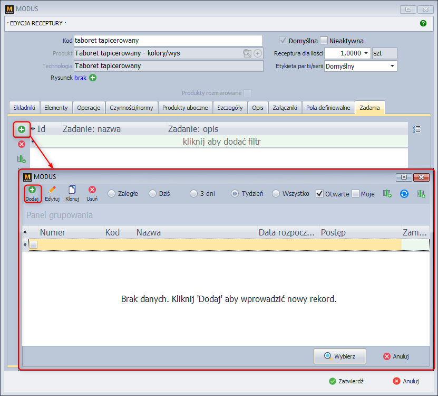The width and height of the screenshot is (438, 396).
Task: Select the Wszystko radio button
Action: click(x=276, y=194)
